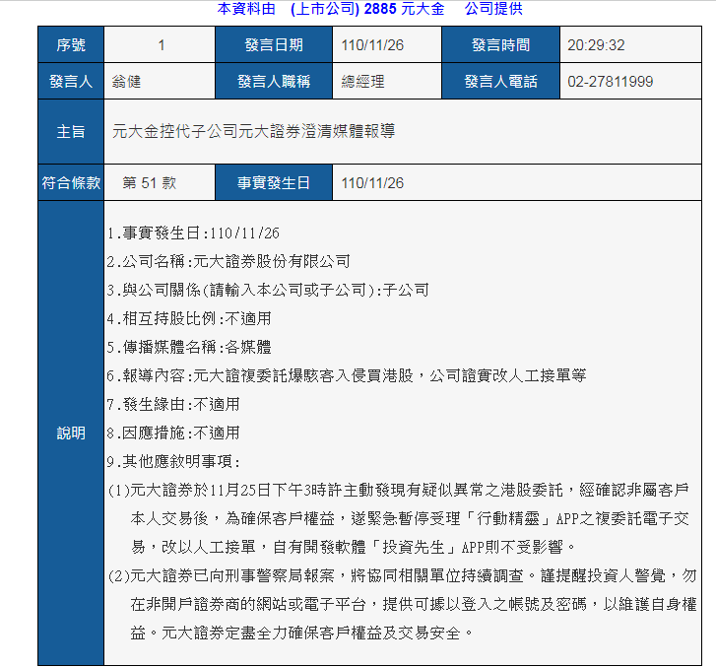Click the phone number 02-27811999
The image size is (716, 667).
[x=610, y=82]
